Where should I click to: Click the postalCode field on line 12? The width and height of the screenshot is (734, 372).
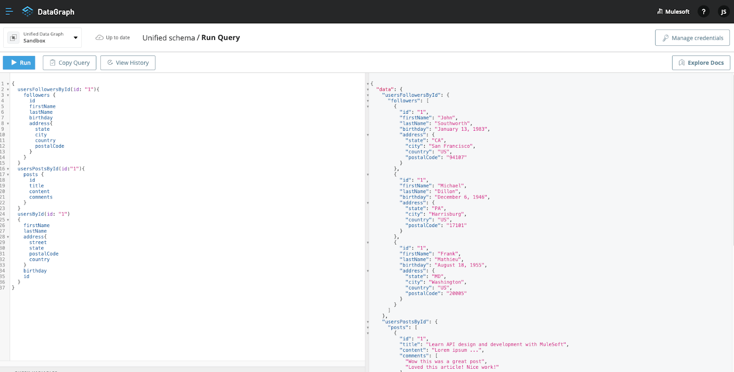tap(50, 146)
